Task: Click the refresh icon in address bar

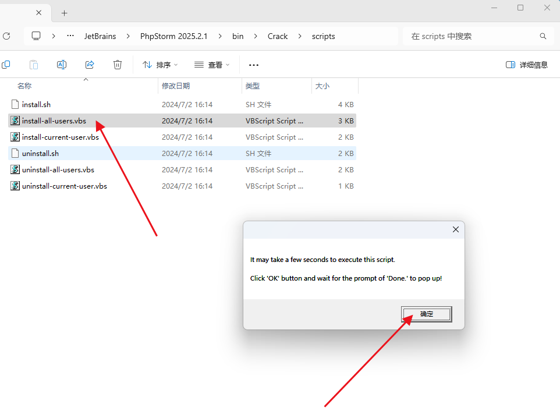Action: point(6,36)
